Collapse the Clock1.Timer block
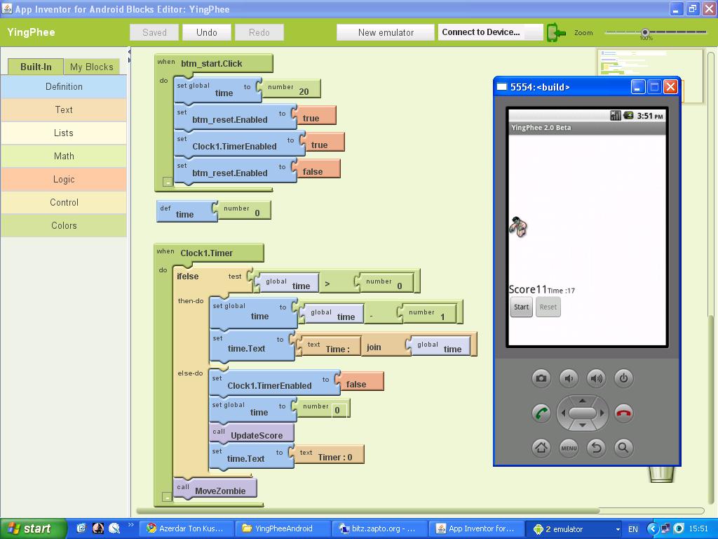Image resolution: width=718 pixels, height=539 pixels. point(167,497)
